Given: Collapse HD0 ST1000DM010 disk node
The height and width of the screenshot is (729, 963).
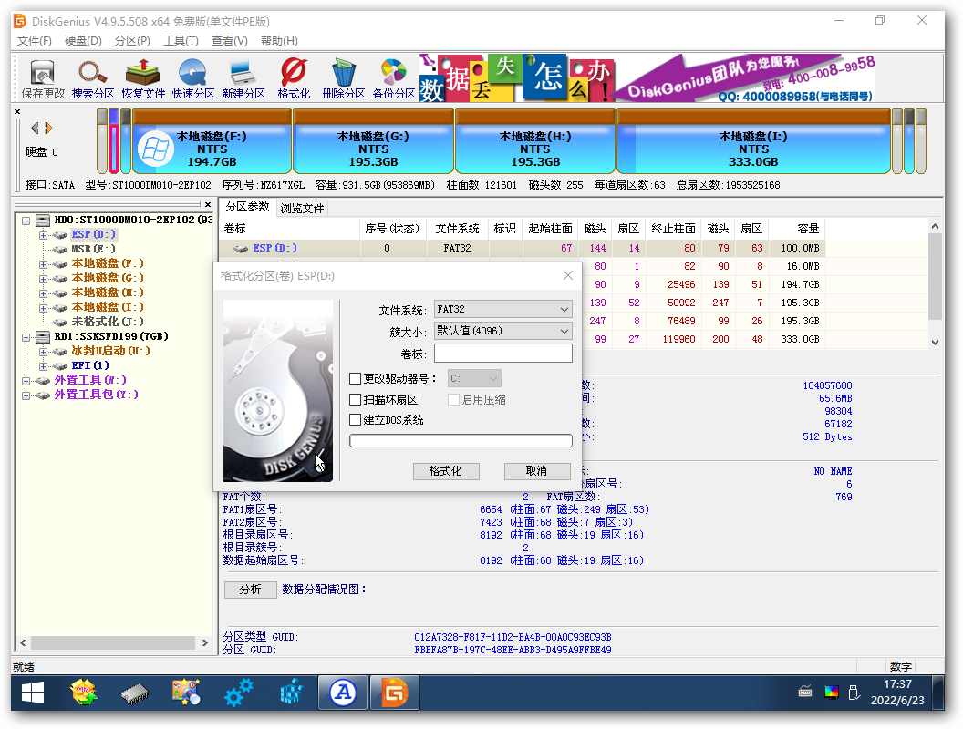Looking at the screenshot, I should click(26, 220).
